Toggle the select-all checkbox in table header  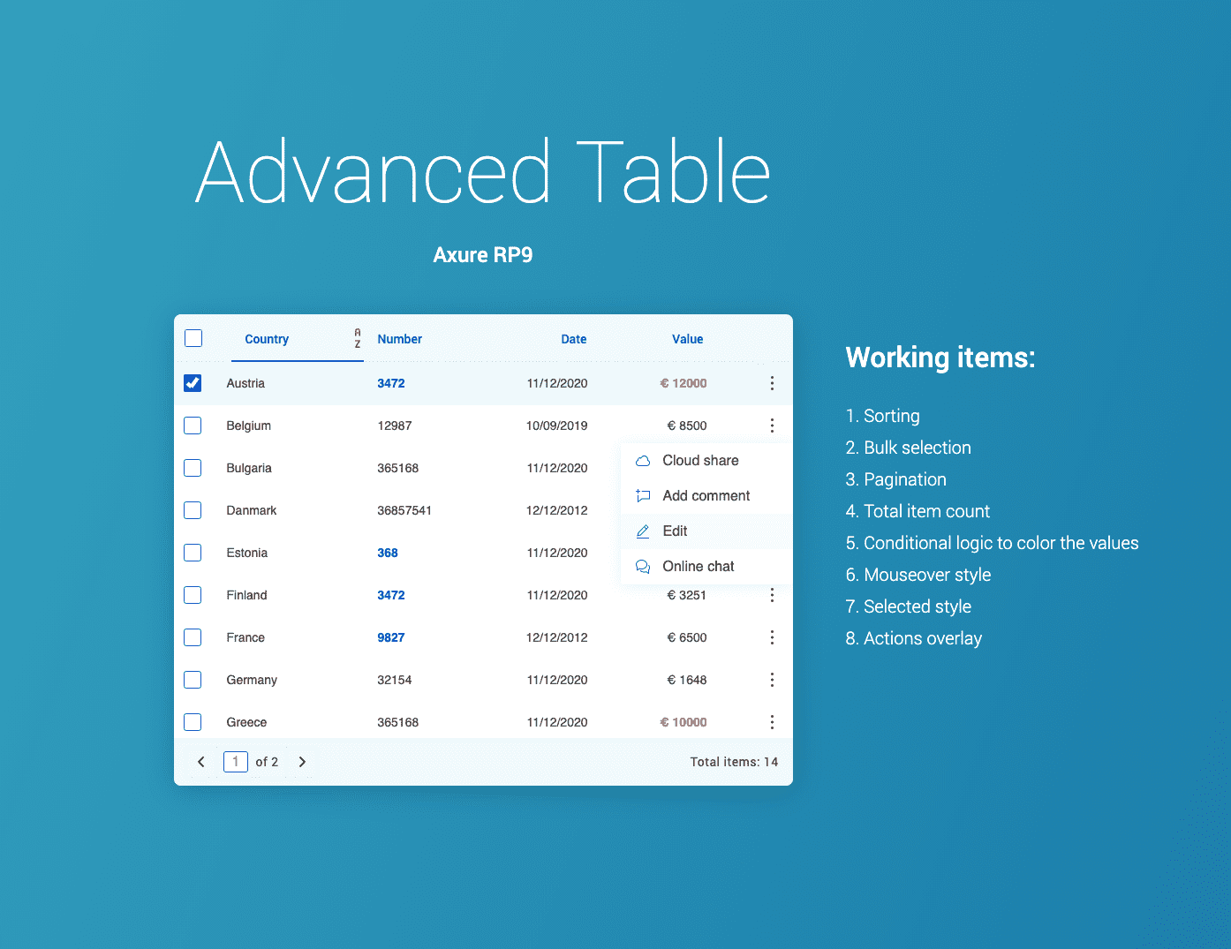pos(193,337)
